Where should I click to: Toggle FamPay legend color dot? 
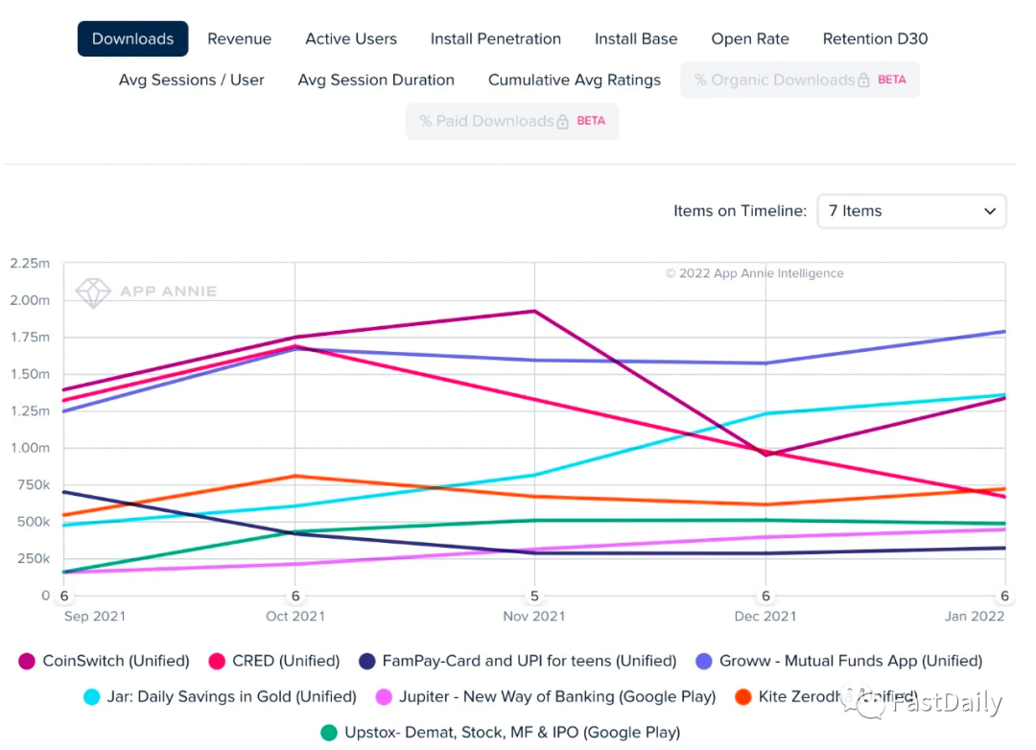point(366,662)
